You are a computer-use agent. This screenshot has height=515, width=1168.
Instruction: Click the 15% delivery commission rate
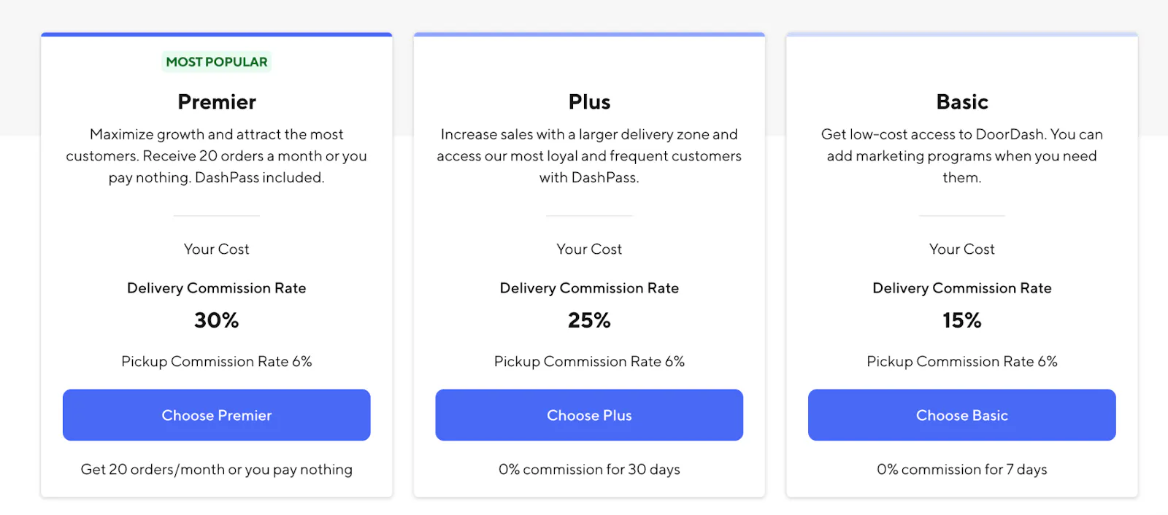(x=961, y=320)
